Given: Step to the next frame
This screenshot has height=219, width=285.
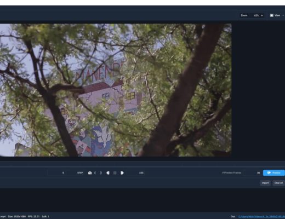Looking at the screenshot, I should pyautogui.click(x=122, y=173).
